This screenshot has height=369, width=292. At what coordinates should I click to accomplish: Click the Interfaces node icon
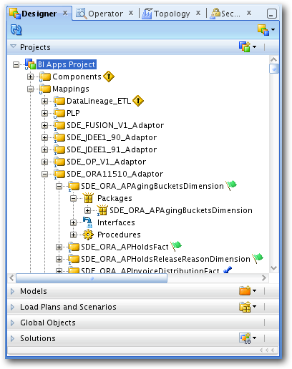point(87,222)
